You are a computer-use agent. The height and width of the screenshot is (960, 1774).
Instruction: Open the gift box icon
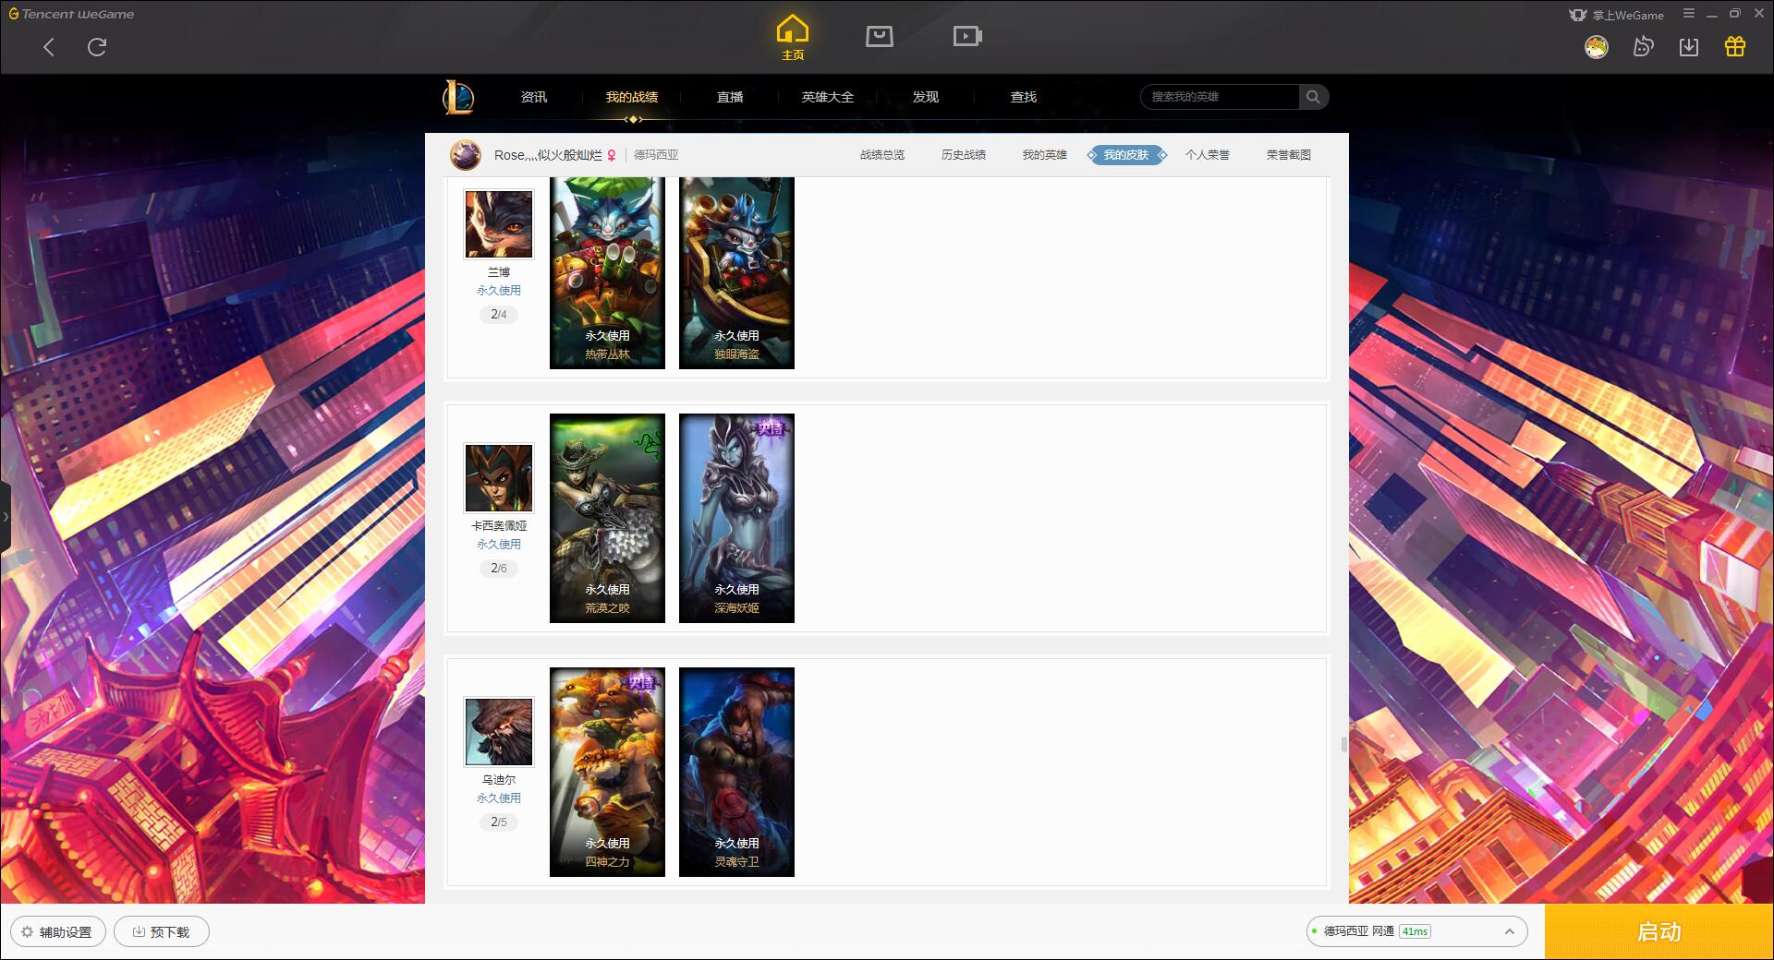[1735, 46]
